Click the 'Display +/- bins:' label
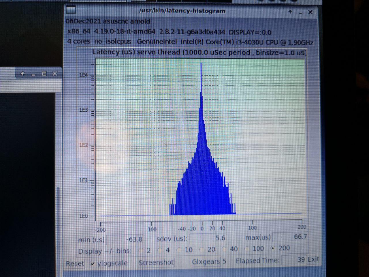369x277 pixels. pos(105,251)
